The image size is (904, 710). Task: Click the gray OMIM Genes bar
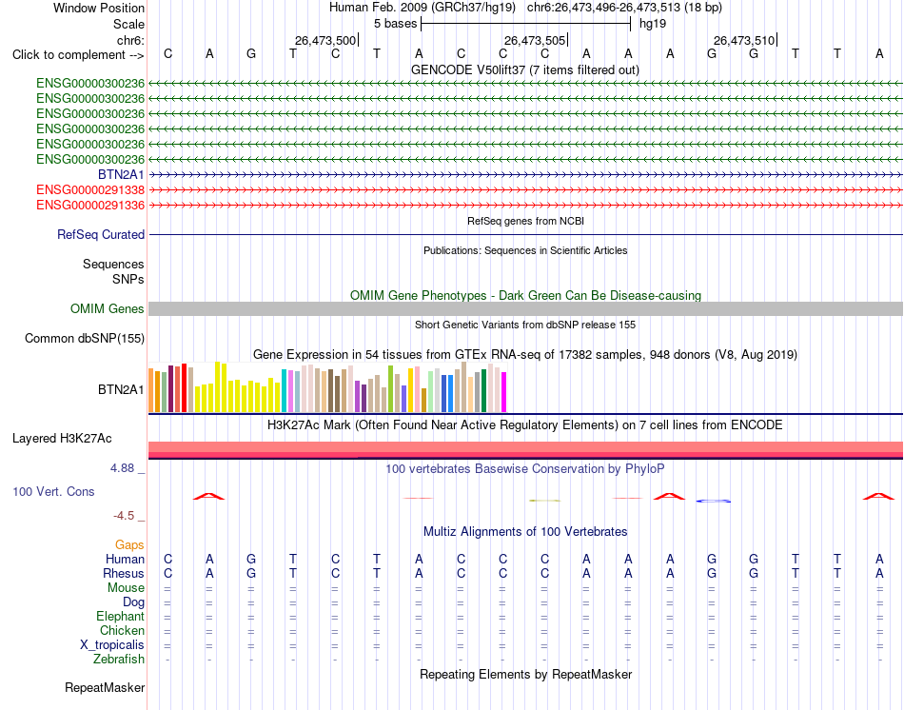525,308
